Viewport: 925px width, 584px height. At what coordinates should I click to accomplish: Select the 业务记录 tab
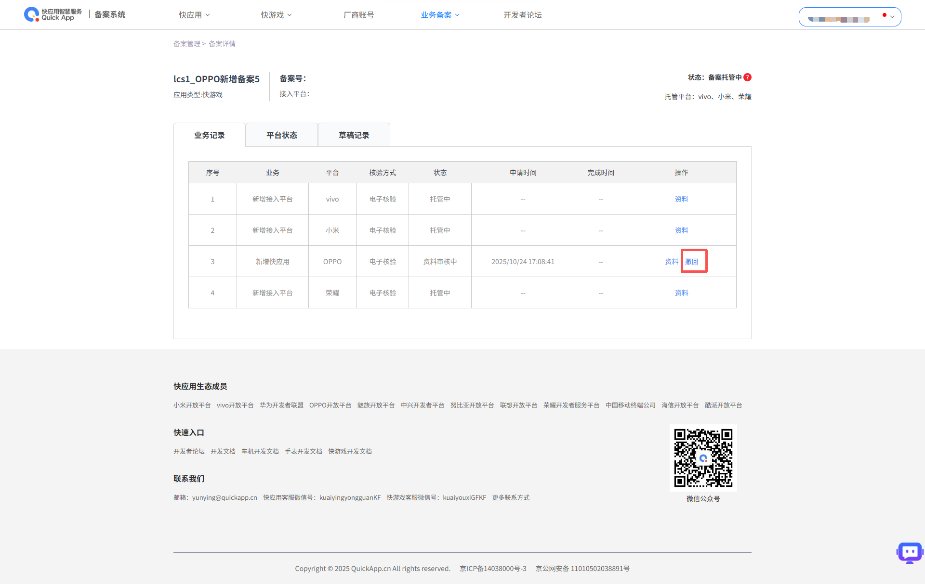[210, 135]
